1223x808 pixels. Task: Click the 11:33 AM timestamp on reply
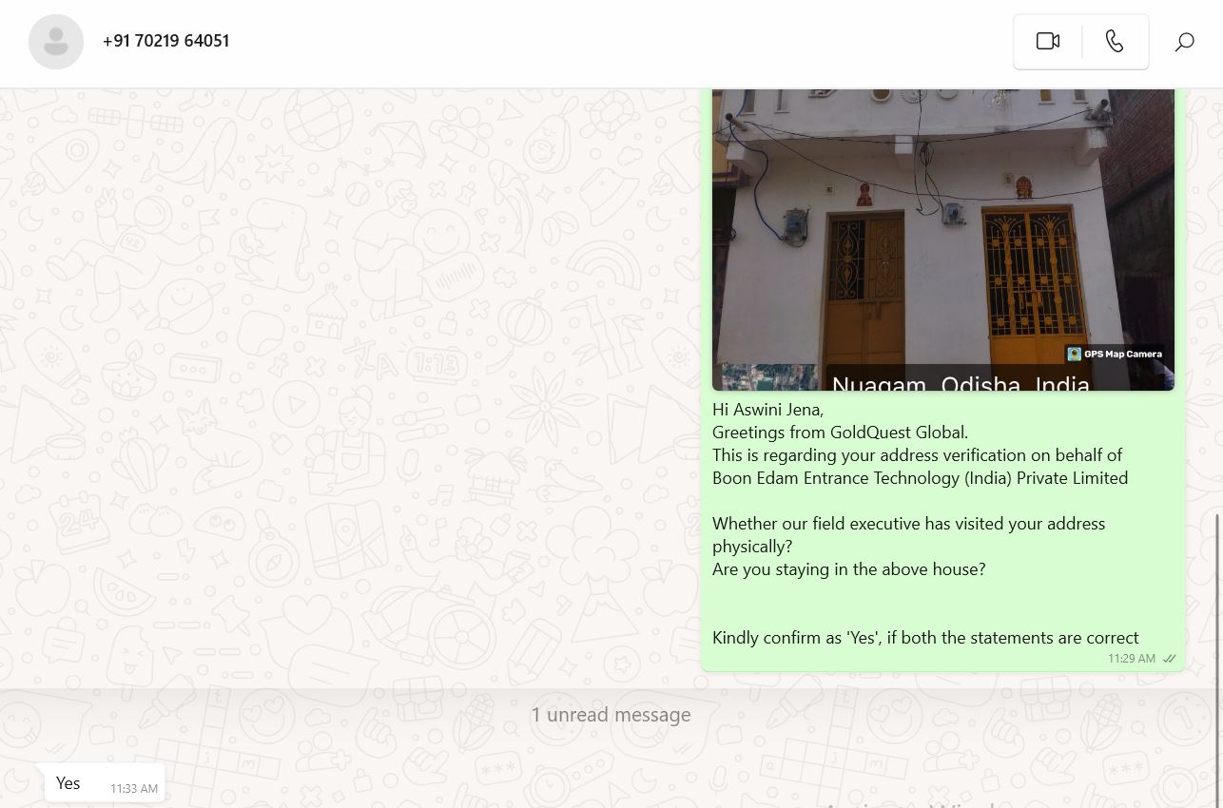click(x=134, y=789)
